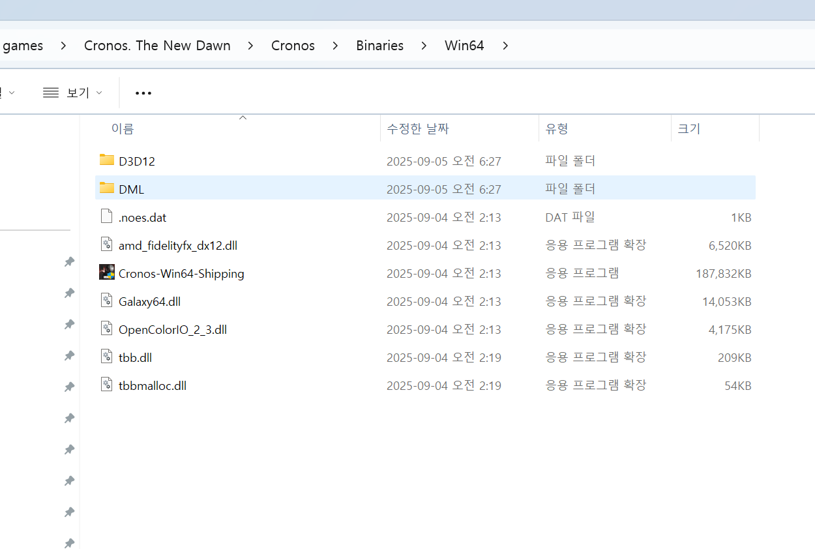Sort by the 크기 column header
Image resolution: width=815 pixels, height=549 pixels.
pyautogui.click(x=689, y=129)
